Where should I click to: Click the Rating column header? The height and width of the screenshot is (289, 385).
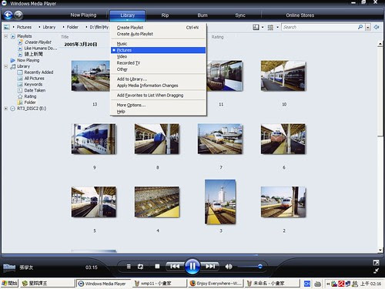[x=217, y=37]
